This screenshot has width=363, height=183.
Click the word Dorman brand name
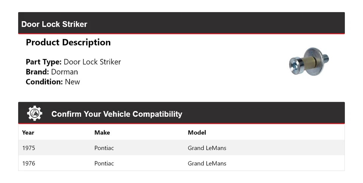coord(65,72)
